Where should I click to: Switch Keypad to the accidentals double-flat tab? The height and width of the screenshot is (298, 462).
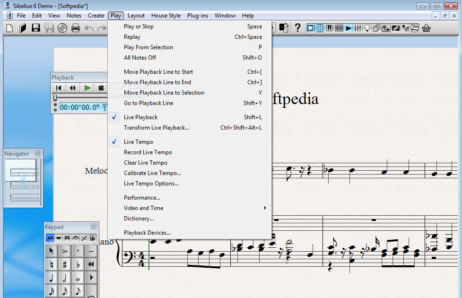(93, 238)
